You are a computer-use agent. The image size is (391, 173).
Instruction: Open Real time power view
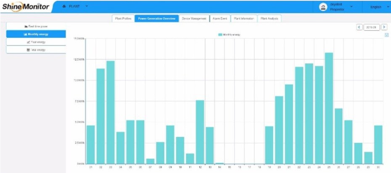pos(36,26)
